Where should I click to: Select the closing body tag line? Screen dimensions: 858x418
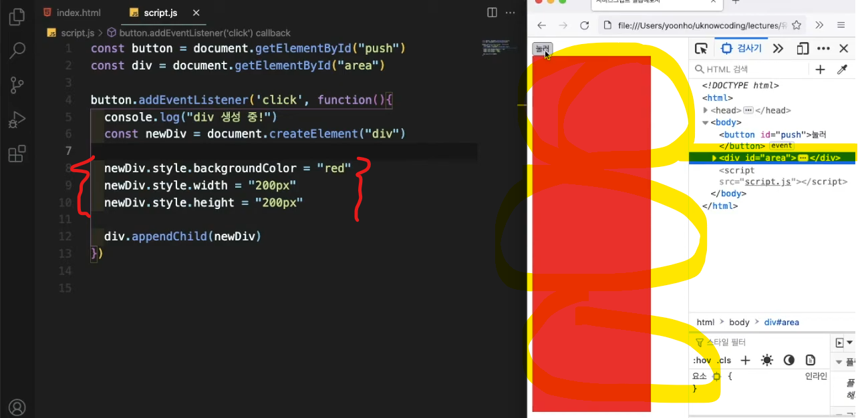(x=728, y=194)
